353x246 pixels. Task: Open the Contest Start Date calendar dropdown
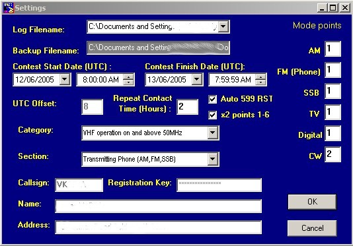pos(65,79)
